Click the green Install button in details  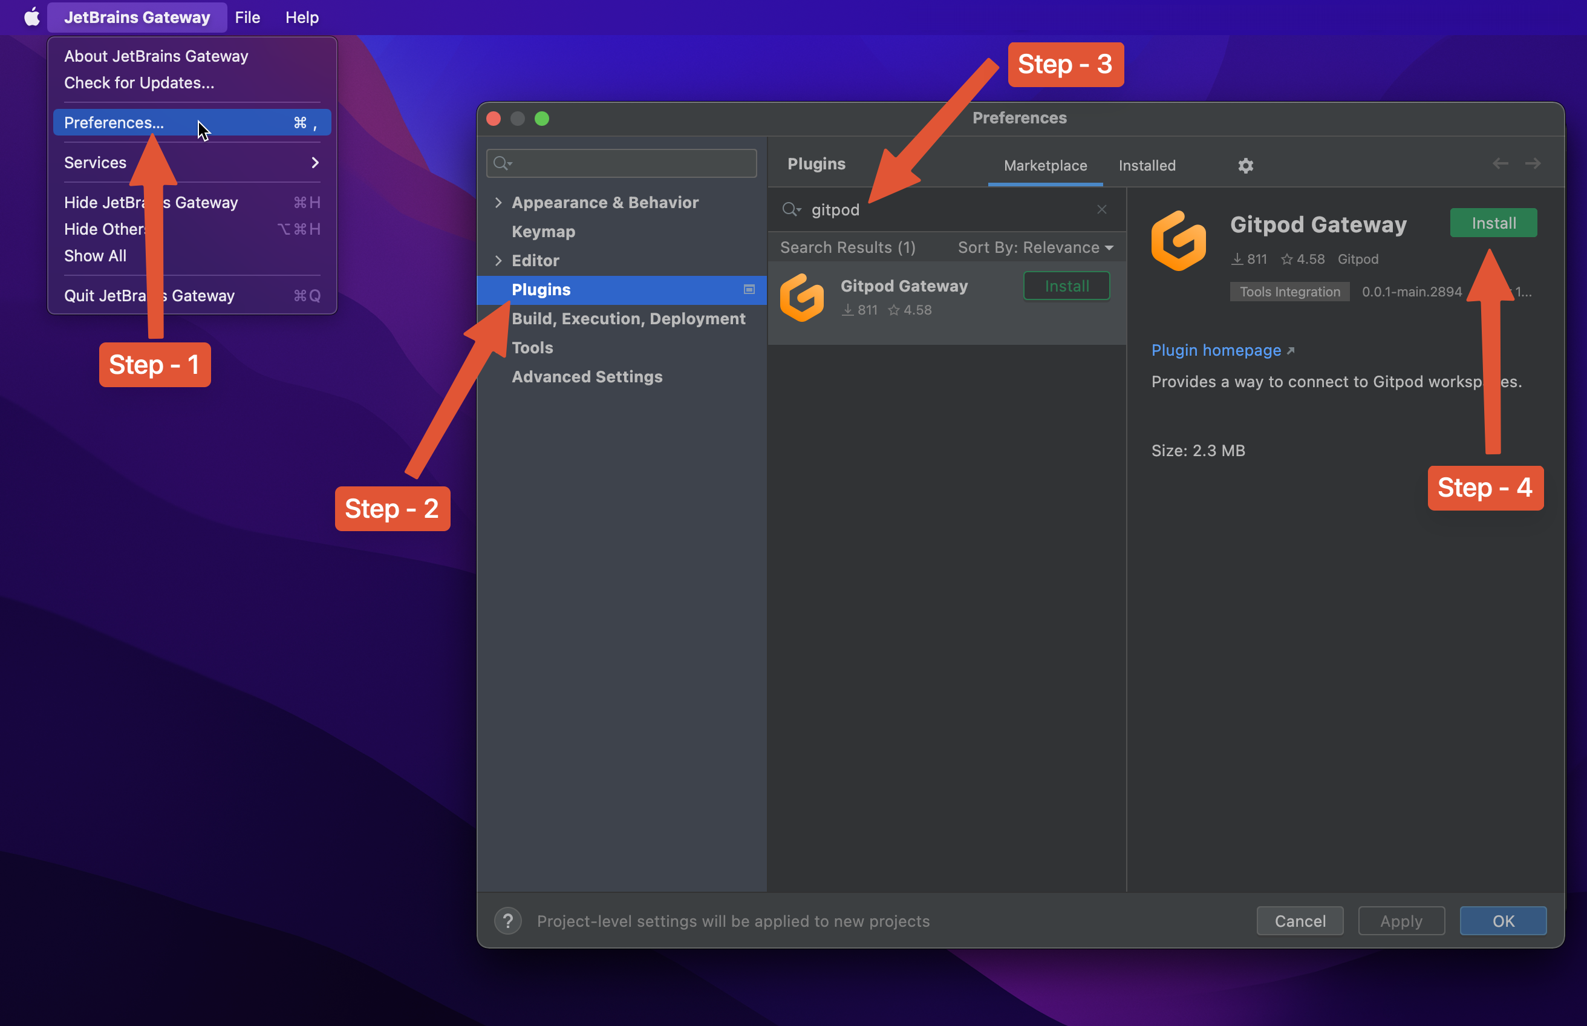coord(1493,223)
